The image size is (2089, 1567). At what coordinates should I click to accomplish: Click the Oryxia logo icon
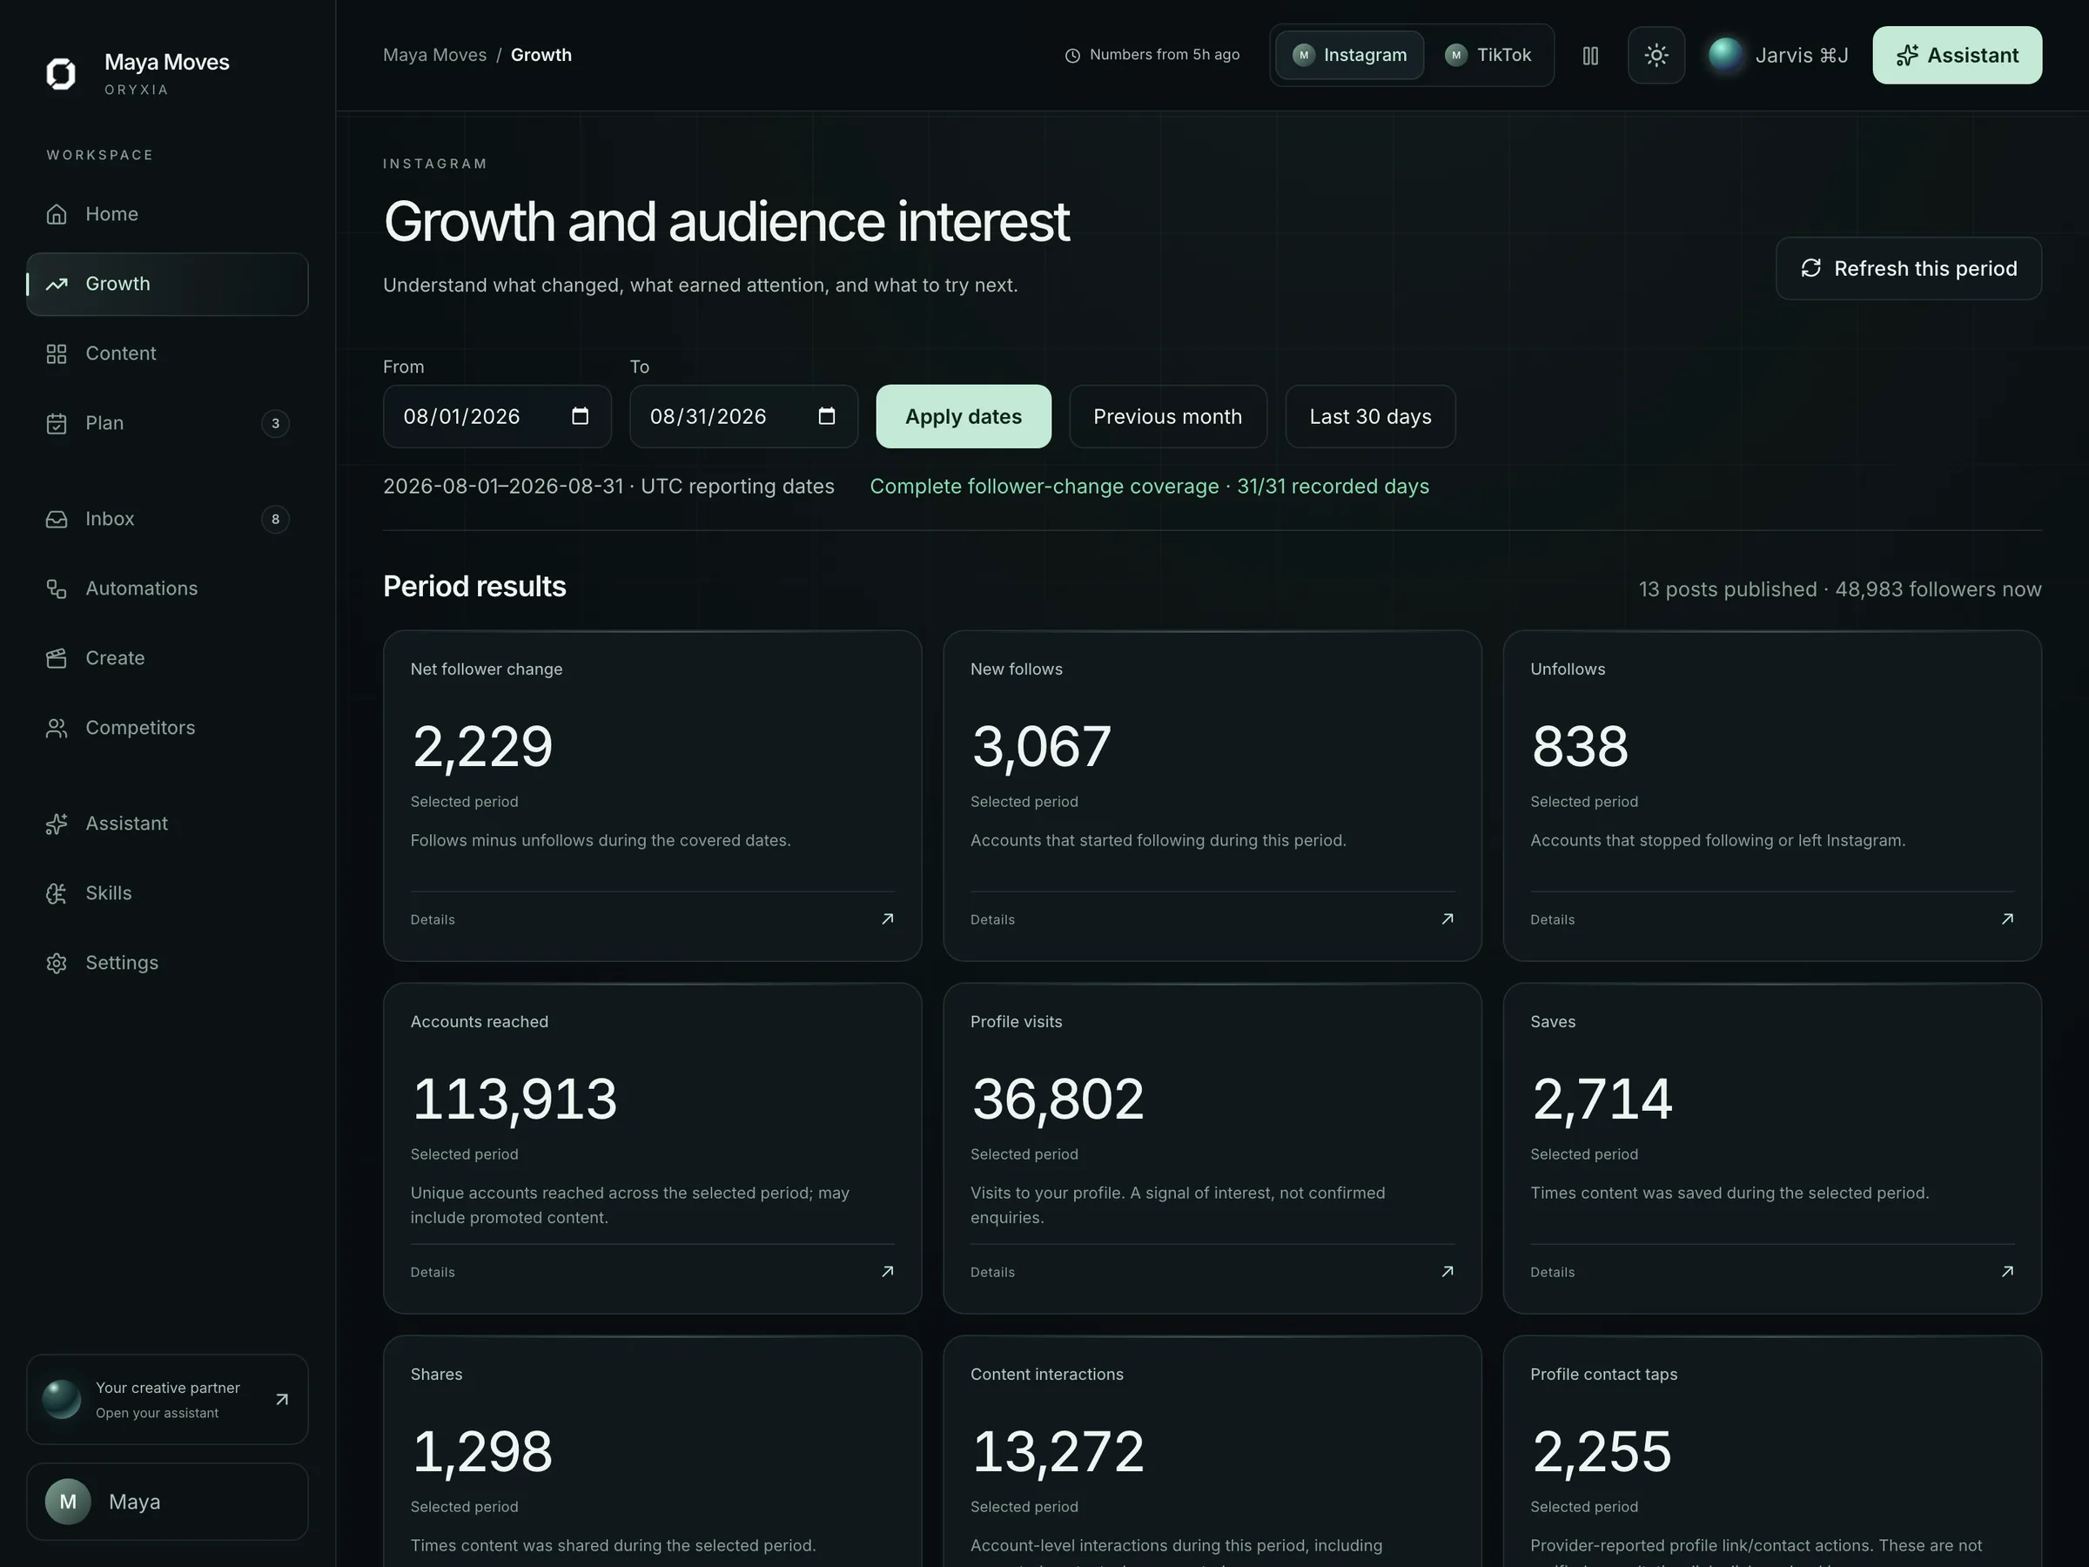pos(60,74)
